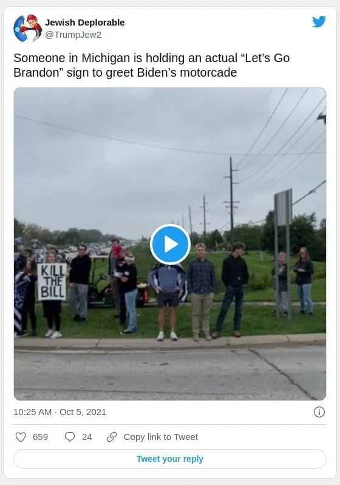Like the tweet with heart icon
340x485 pixels.
21,437
